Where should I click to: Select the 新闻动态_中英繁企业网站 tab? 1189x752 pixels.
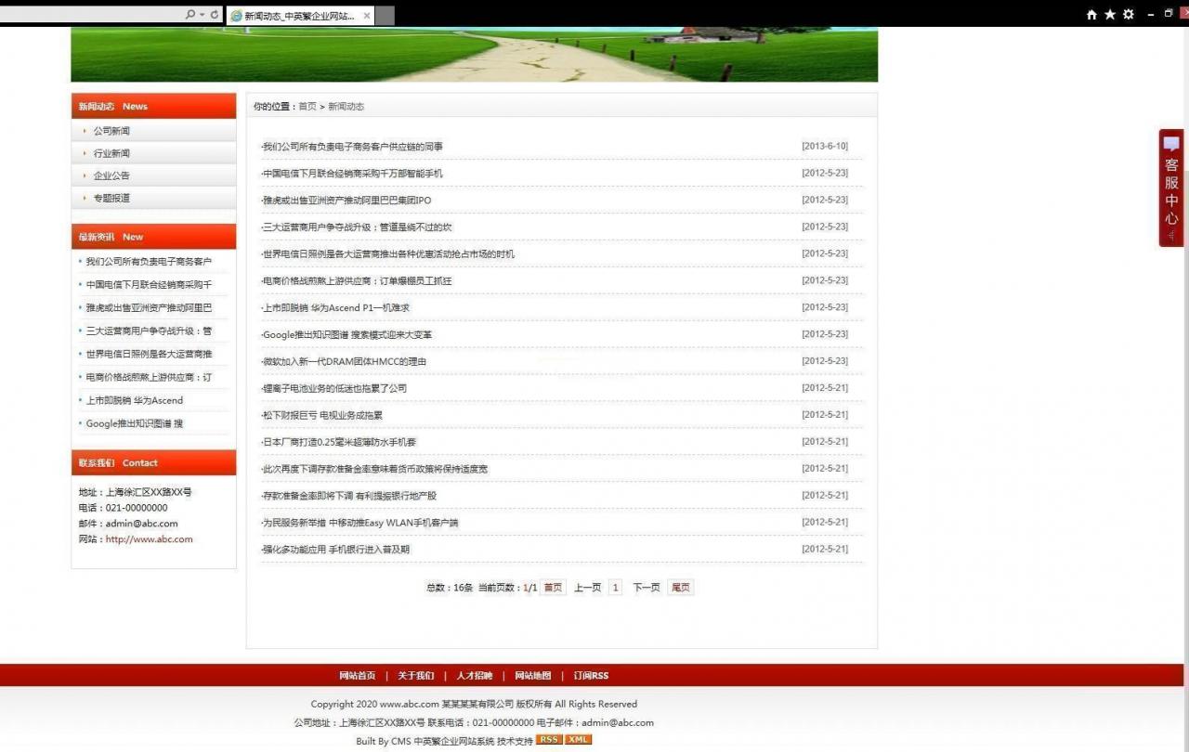tap(300, 16)
